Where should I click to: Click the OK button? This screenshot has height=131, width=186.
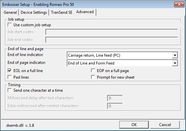pos(134,125)
